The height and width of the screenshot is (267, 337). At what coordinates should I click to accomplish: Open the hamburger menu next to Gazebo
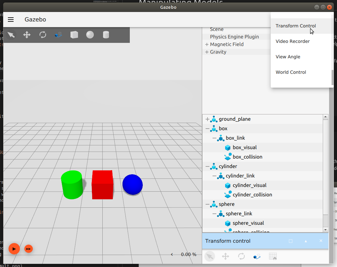tap(11, 20)
